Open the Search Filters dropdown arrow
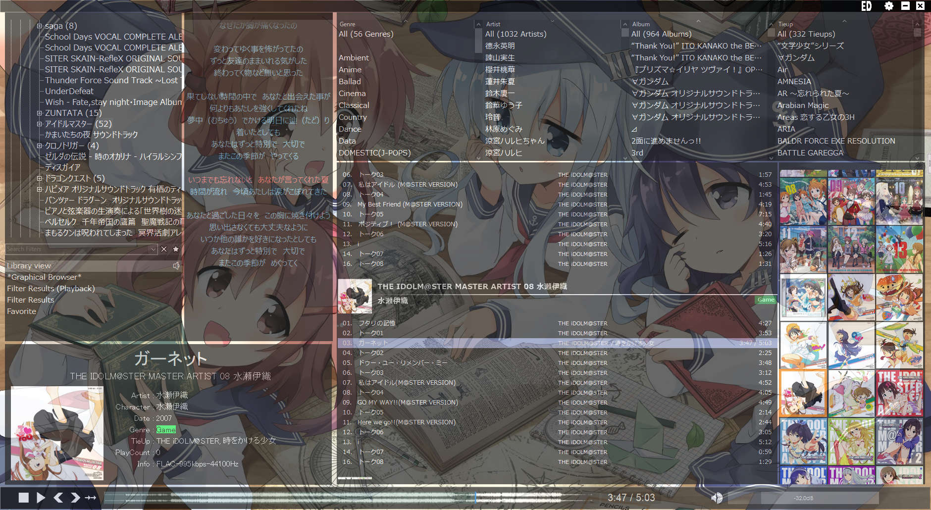 pyautogui.click(x=153, y=249)
